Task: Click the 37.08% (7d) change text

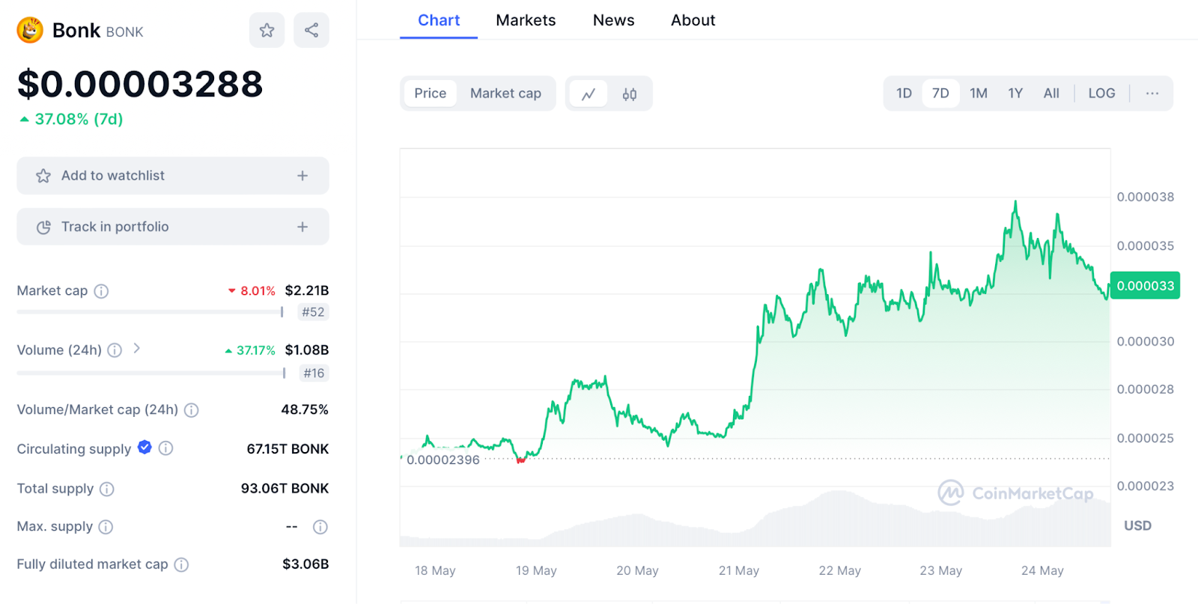Action: pyautogui.click(x=79, y=119)
